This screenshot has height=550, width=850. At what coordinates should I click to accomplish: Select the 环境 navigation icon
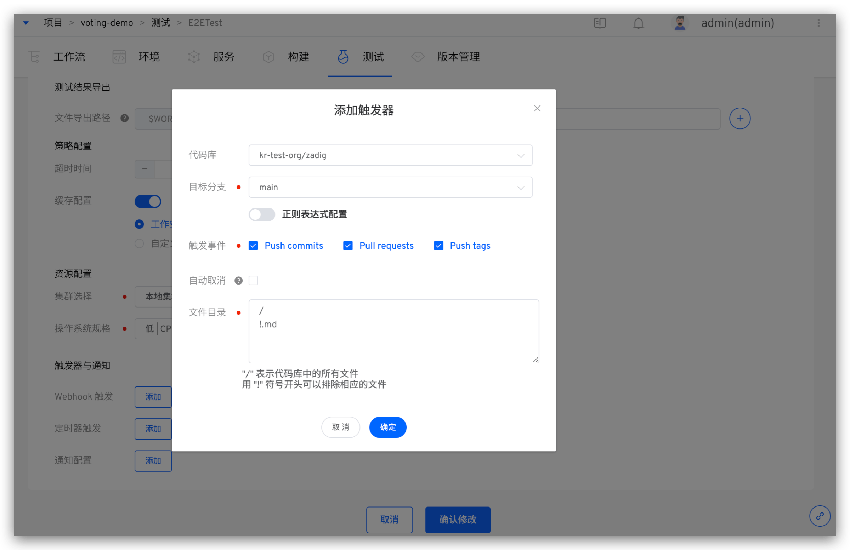point(119,56)
